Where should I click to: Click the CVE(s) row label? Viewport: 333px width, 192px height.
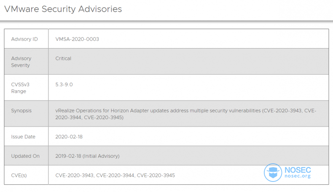pos(19,176)
